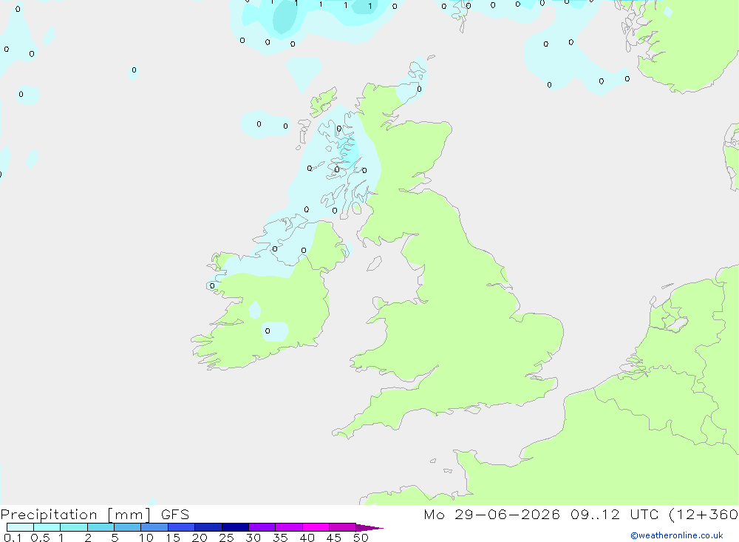Click the 'GFS' model label
Viewport: 739px width, 542px height.
click(x=175, y=515)
